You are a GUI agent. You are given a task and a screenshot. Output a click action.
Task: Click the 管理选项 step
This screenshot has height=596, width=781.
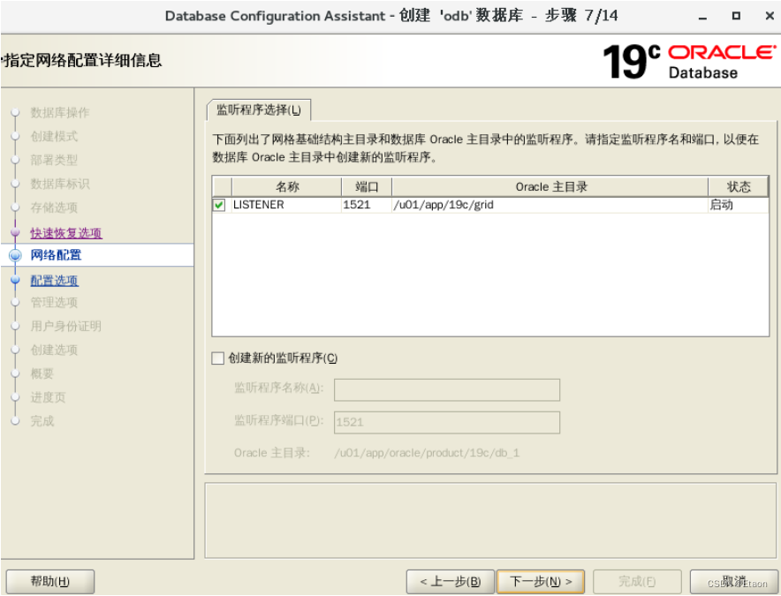pyautogui.click(x=54, y=302)
